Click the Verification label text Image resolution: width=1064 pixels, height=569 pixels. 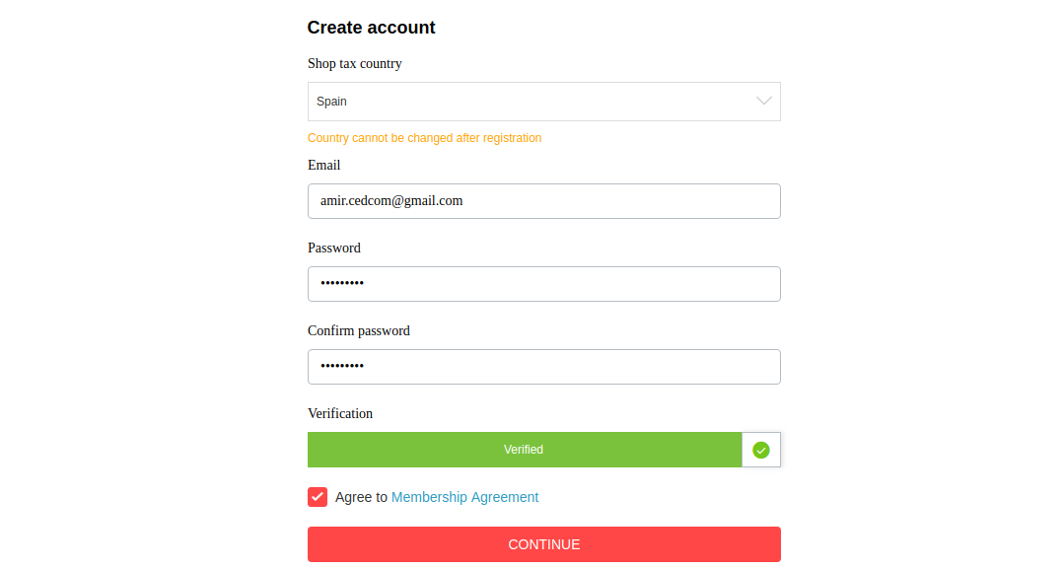340,413
